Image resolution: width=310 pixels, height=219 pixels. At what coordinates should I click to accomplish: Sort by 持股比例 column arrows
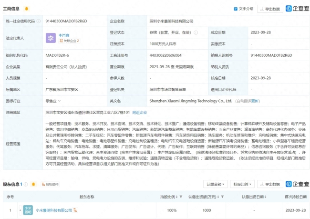click(176, 197)
